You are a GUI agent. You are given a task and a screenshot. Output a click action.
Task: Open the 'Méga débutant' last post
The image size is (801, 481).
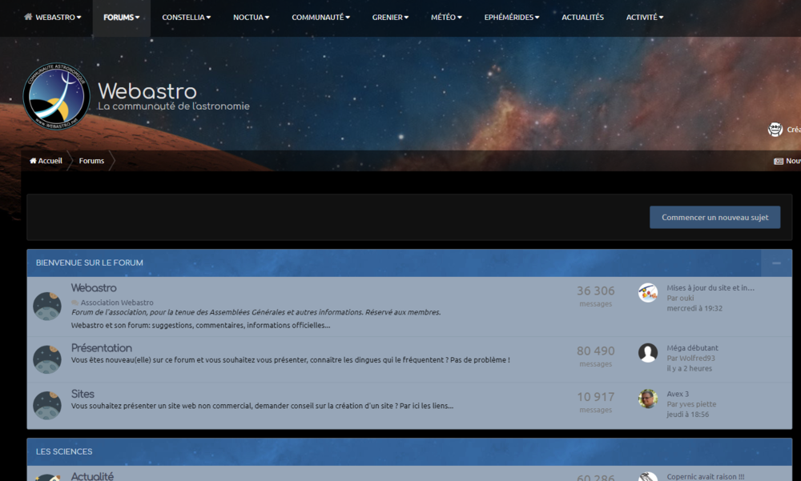pos(692,348)
